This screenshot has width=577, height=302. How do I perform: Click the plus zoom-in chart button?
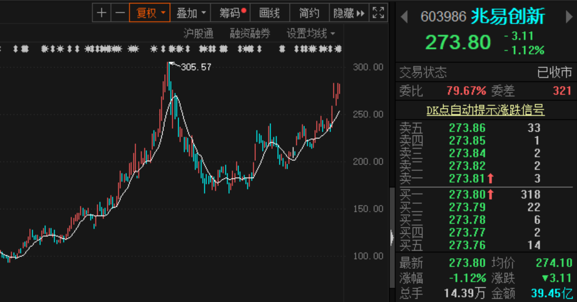pyautogui.click(x=101, y=12)
